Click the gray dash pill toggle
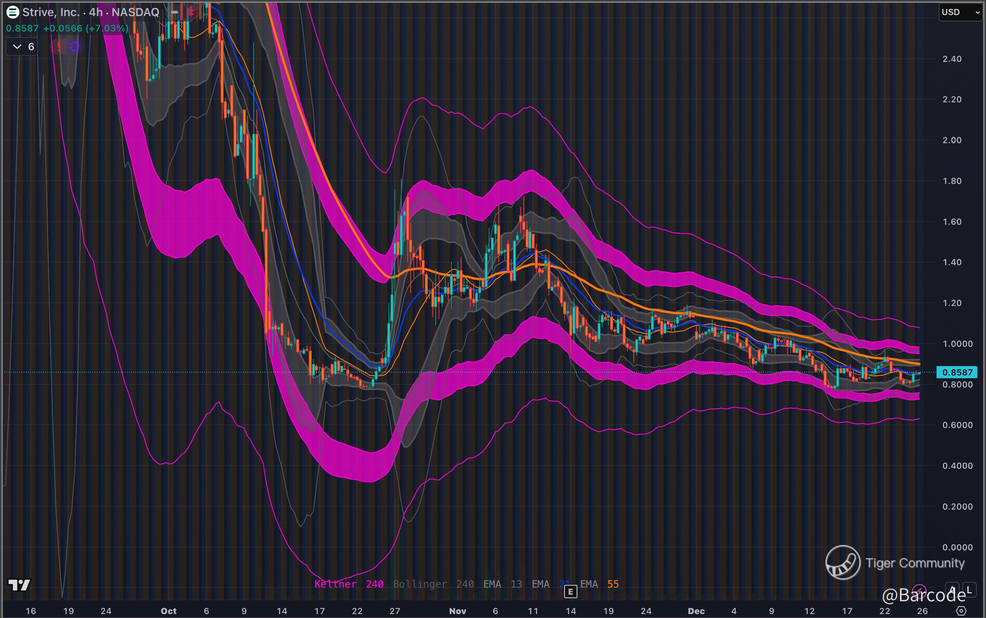The width and height of the screenshot is (986, 618). tap(175, 12)
